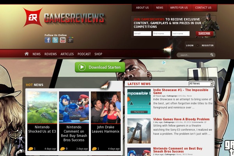
Task: Click the JOIN GAMESREVIEWS red text
Action: pos(149,19)
